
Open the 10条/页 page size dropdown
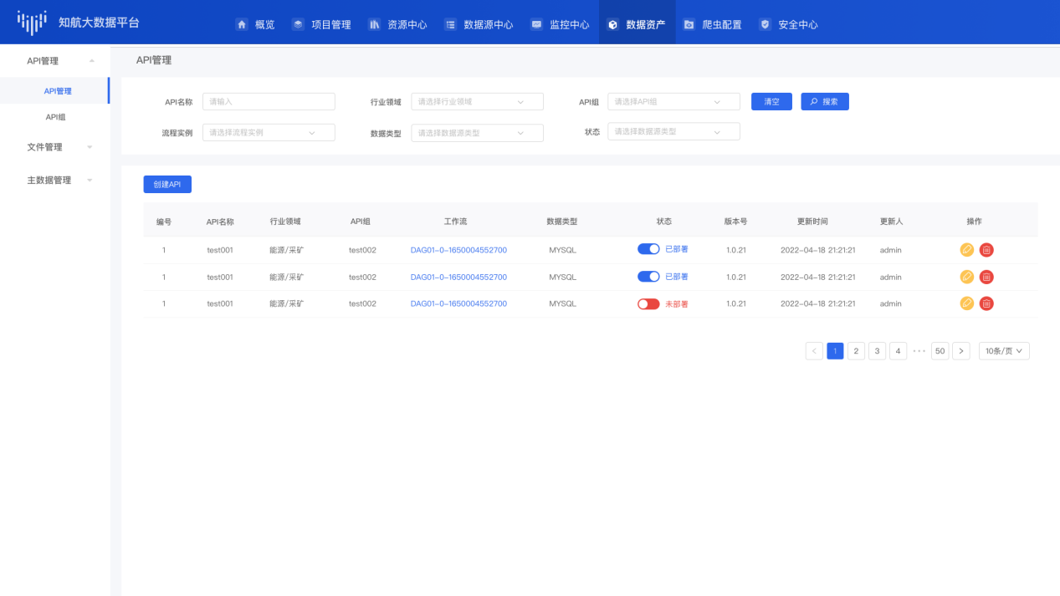1004,351
